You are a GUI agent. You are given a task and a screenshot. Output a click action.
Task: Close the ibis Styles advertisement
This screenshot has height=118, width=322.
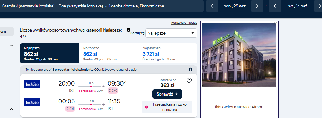276,23
